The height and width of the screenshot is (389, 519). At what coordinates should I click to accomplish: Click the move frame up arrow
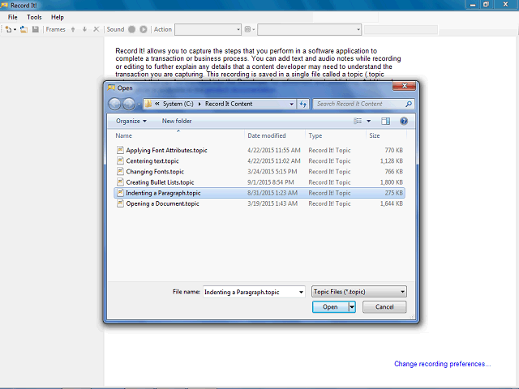pos(73,29)
